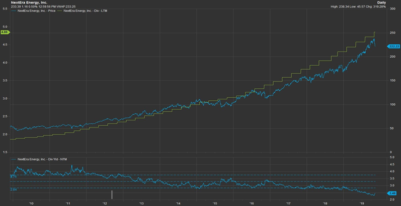Click the '18 year label on time axis
Viewport: 401px width, 206px height.
(x=325, y=203)
